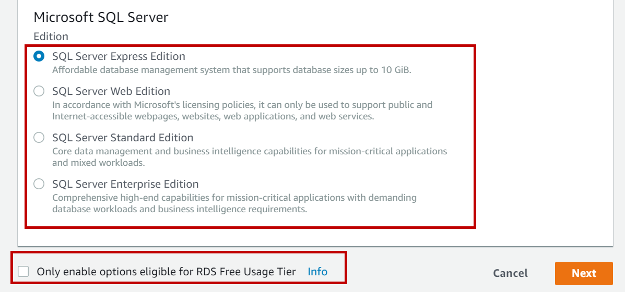Open the Info link for Free Usage Tier
625x292 pixels.
click(317, 272)
